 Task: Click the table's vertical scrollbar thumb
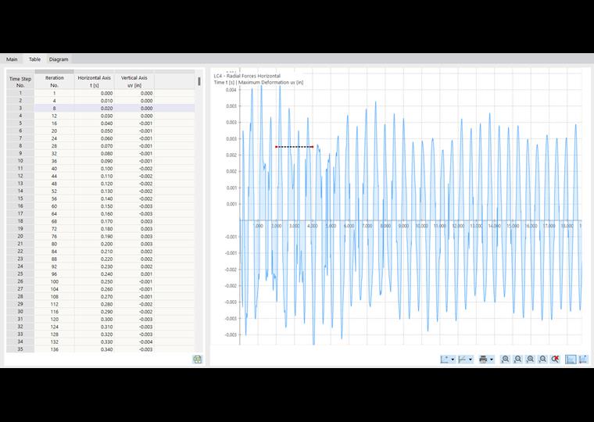point(199,81)
